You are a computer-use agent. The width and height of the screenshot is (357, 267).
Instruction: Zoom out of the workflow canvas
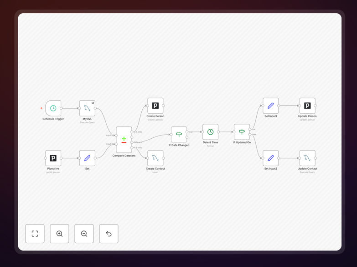pyautogui.click(x=84, y=234)
